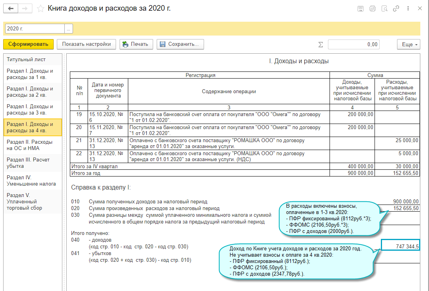
Task: Select yearly expense total 152 655,50 in table
Action: click(397, 173)
